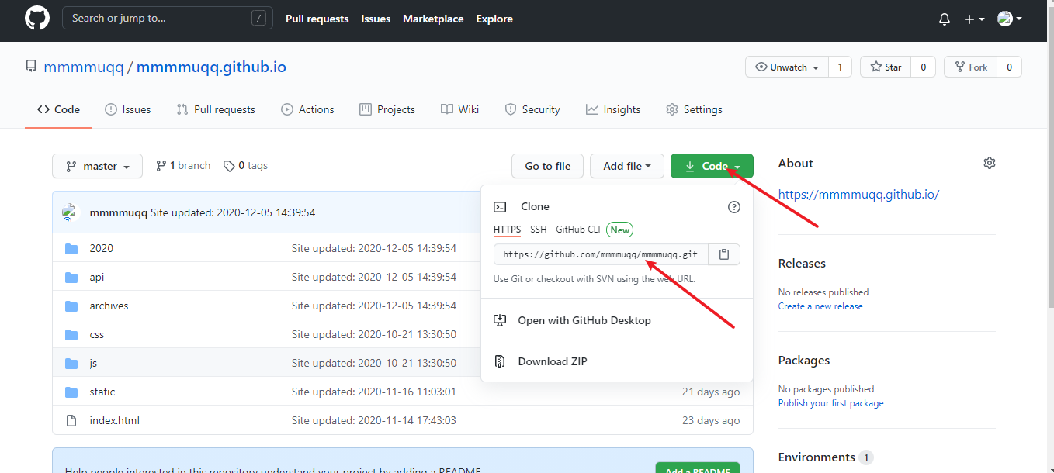Select the HTTPS clone tab

click(508, 230)
